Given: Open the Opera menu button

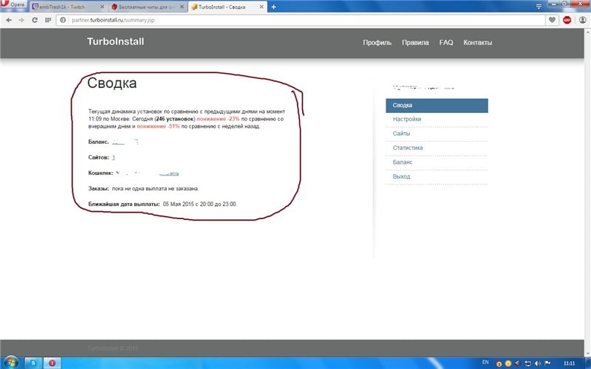Looking at the screenshot, I should [14, 5].
